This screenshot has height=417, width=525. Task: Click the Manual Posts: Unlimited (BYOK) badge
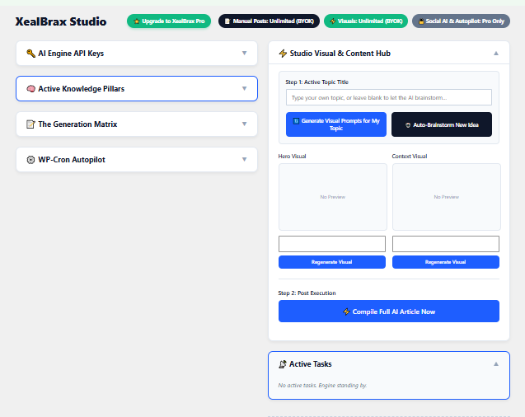269,21
